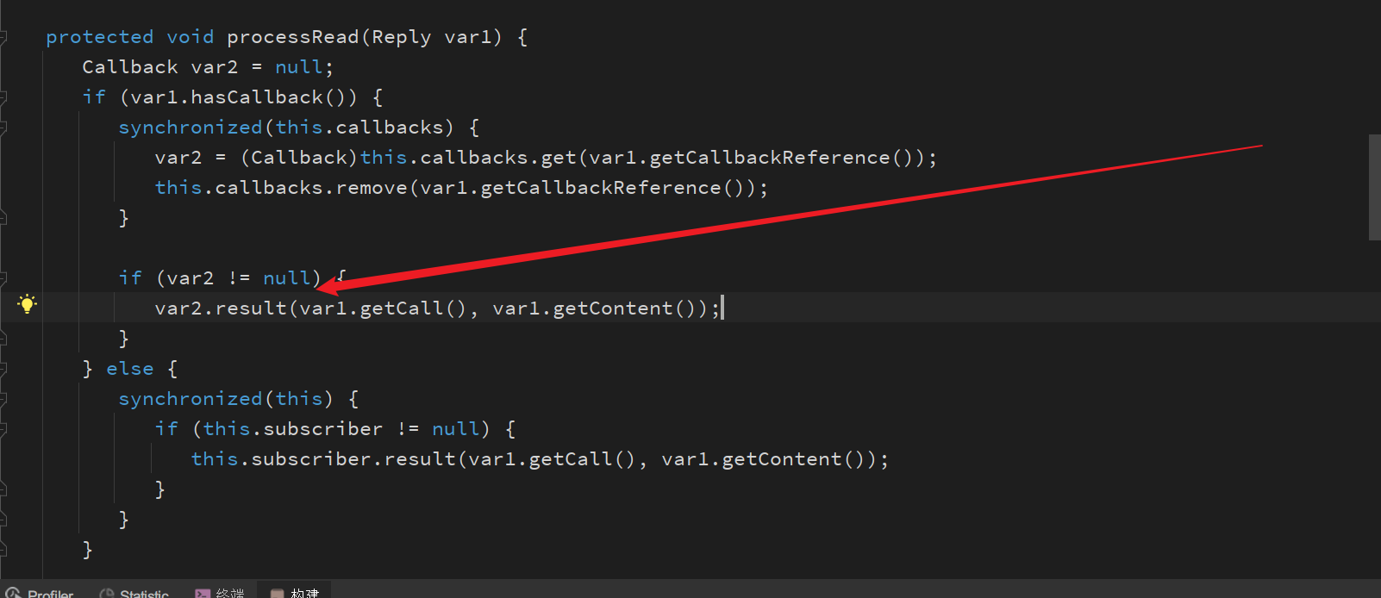Click the terminal (终端) icon
1381x598 pixels.
coord(203,593)
